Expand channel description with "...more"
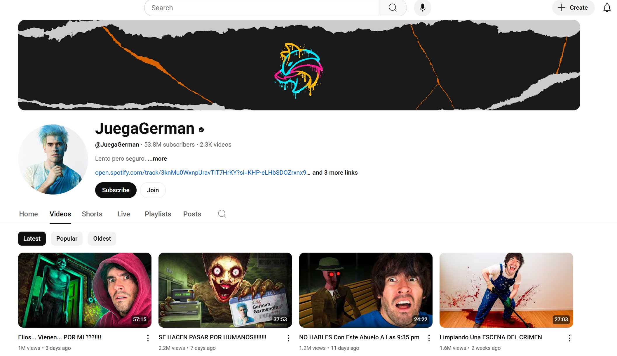Viewport: 617px width, 356px height. tap(157, 159)
